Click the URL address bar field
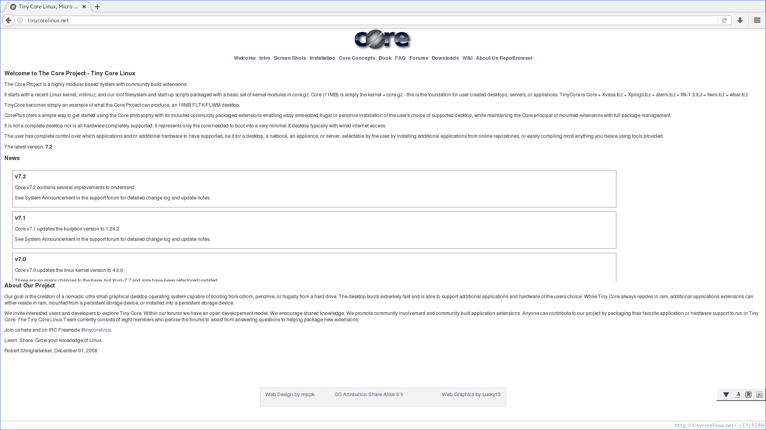Screen dimensions: 766x430 click(x=359, y=20)
